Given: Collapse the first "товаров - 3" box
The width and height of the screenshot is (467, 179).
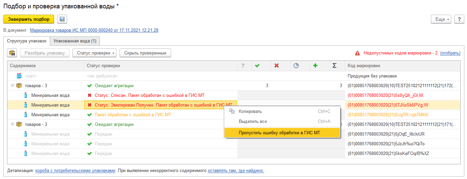Looking at the screenshot, I should tap(13, 86).
